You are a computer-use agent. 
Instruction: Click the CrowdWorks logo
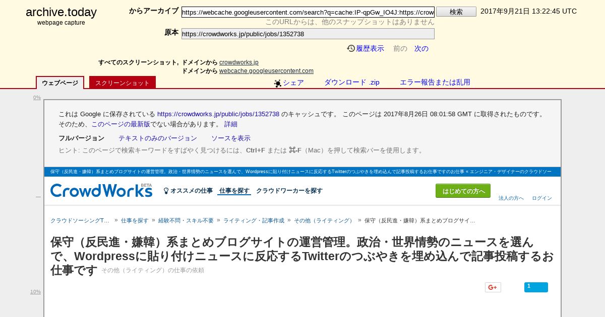pyautogui.click(x=101, y=190)
